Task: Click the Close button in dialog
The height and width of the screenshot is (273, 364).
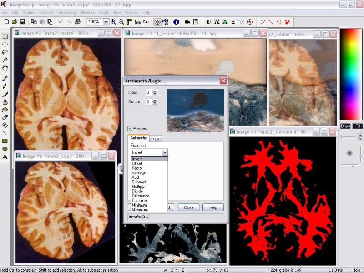Action: 189,207
